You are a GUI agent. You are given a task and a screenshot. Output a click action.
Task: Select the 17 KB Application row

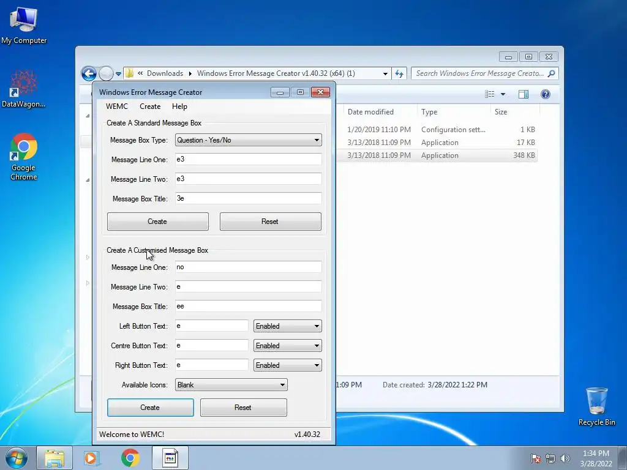(437, 142)
